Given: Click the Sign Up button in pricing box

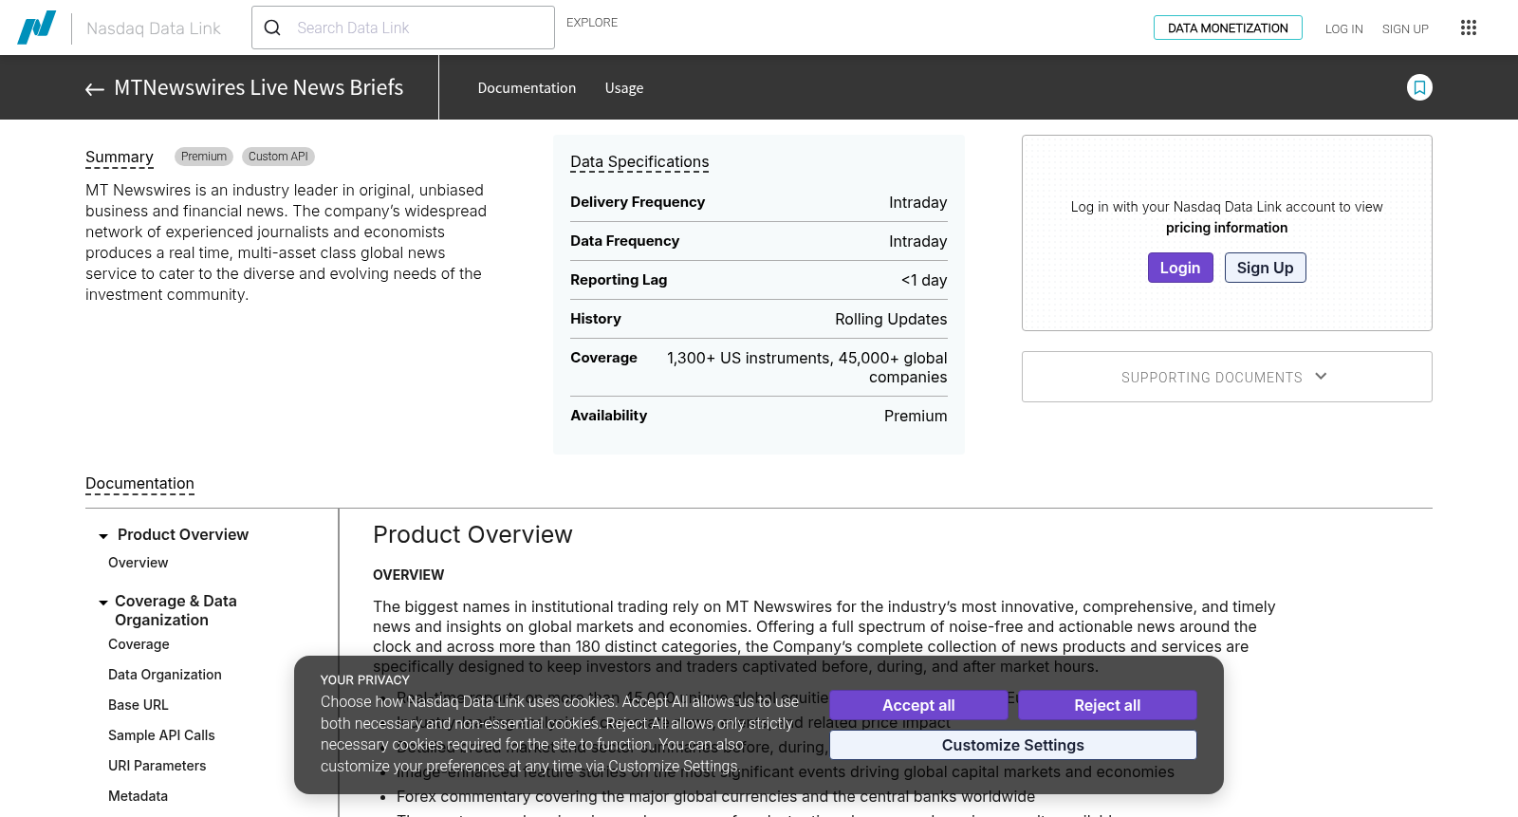Looking at the screenshot, I should click(1266, 268).
